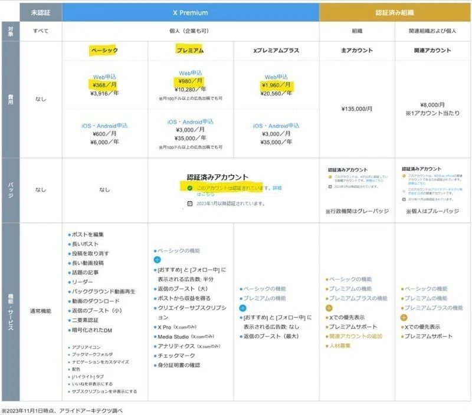Click the 通常機能 cell
Screen dimensions: 472x415
[41, 311]
